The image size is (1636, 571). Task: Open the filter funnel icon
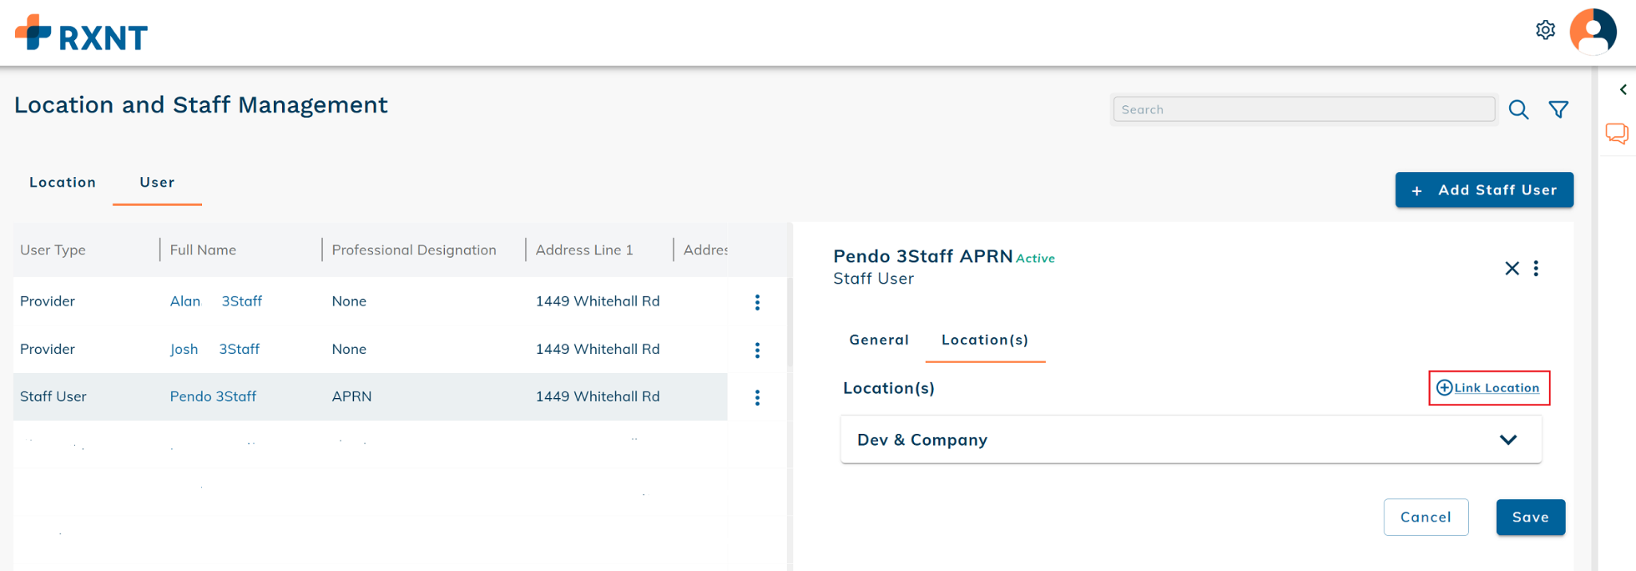coord(1559,110)
